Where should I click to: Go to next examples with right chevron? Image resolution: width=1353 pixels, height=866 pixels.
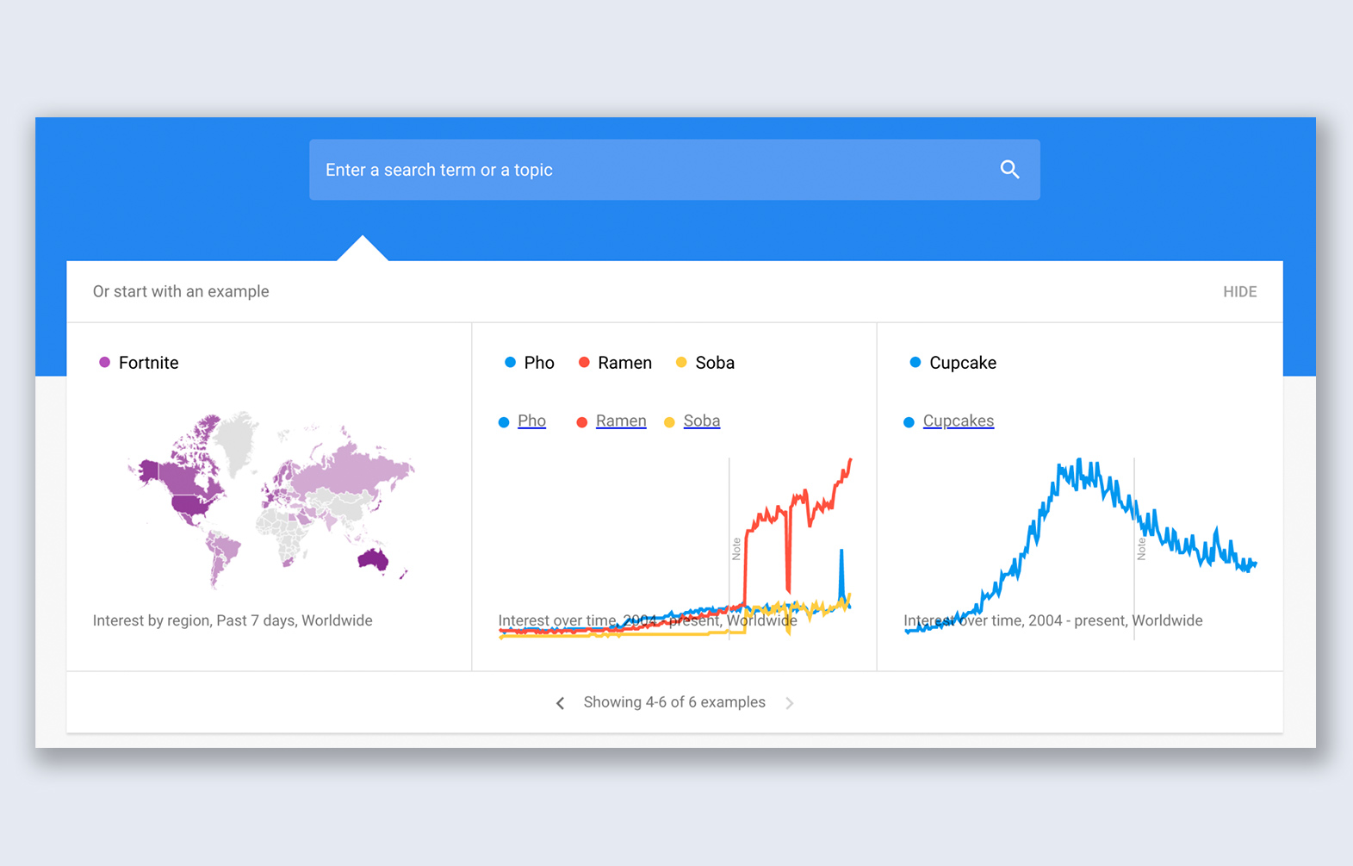(x=789, y=703)
